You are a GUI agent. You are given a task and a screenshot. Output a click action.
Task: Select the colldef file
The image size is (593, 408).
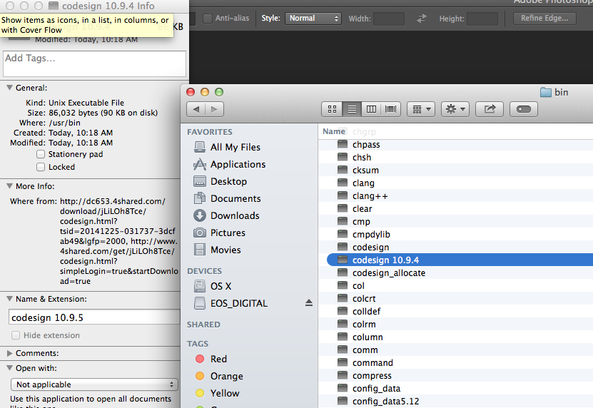[x=455, y=312]
